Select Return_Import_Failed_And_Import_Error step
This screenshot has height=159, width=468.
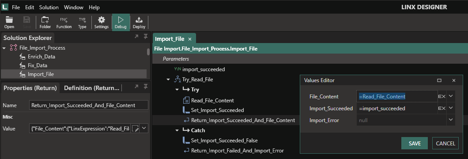point(237,151)
